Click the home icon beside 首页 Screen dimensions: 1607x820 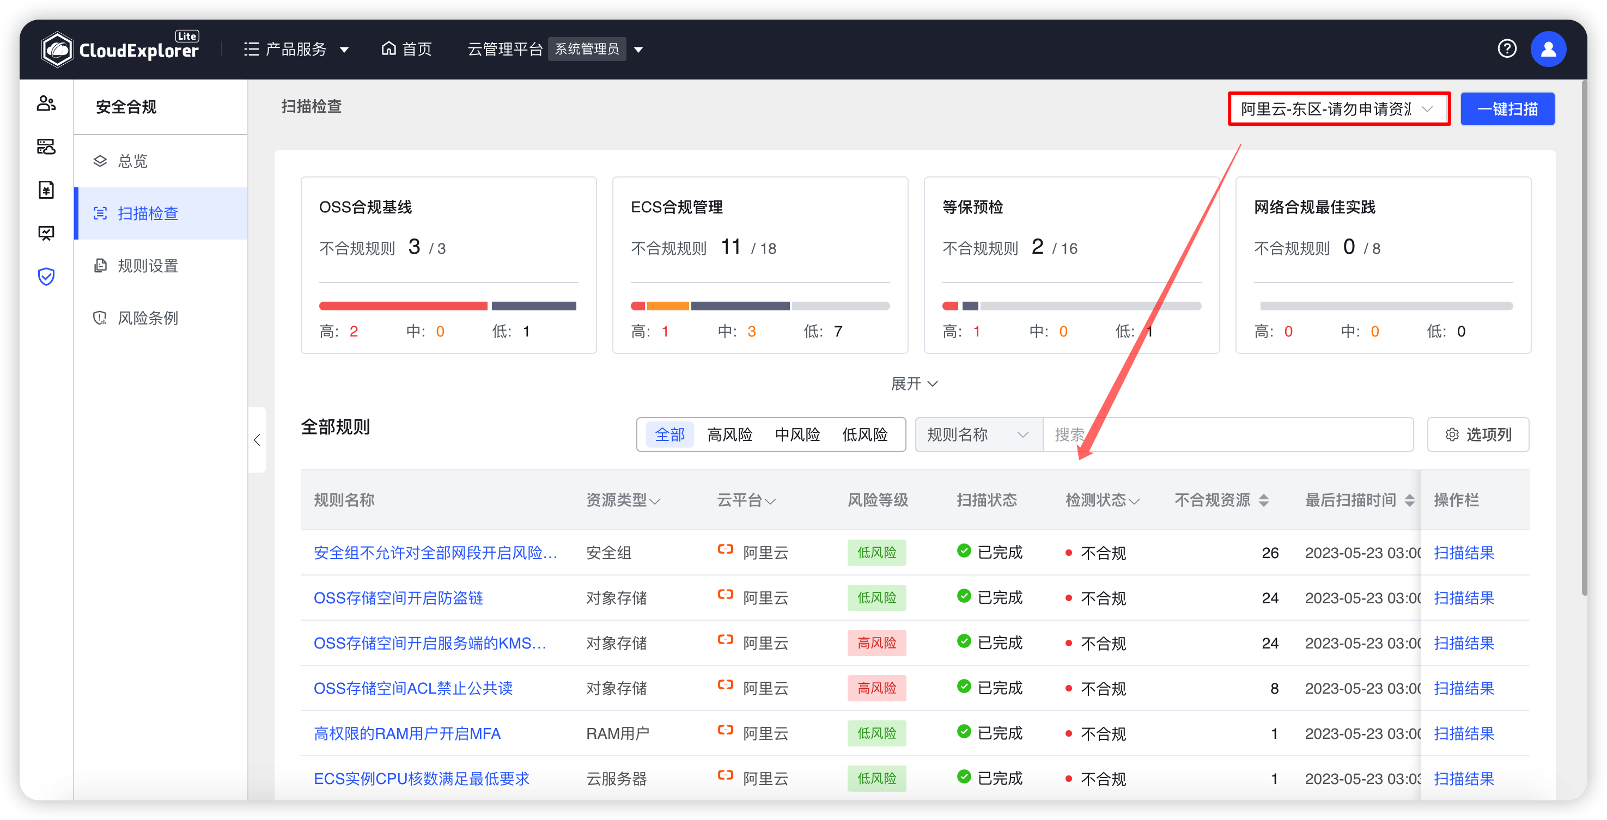point(388,48)
